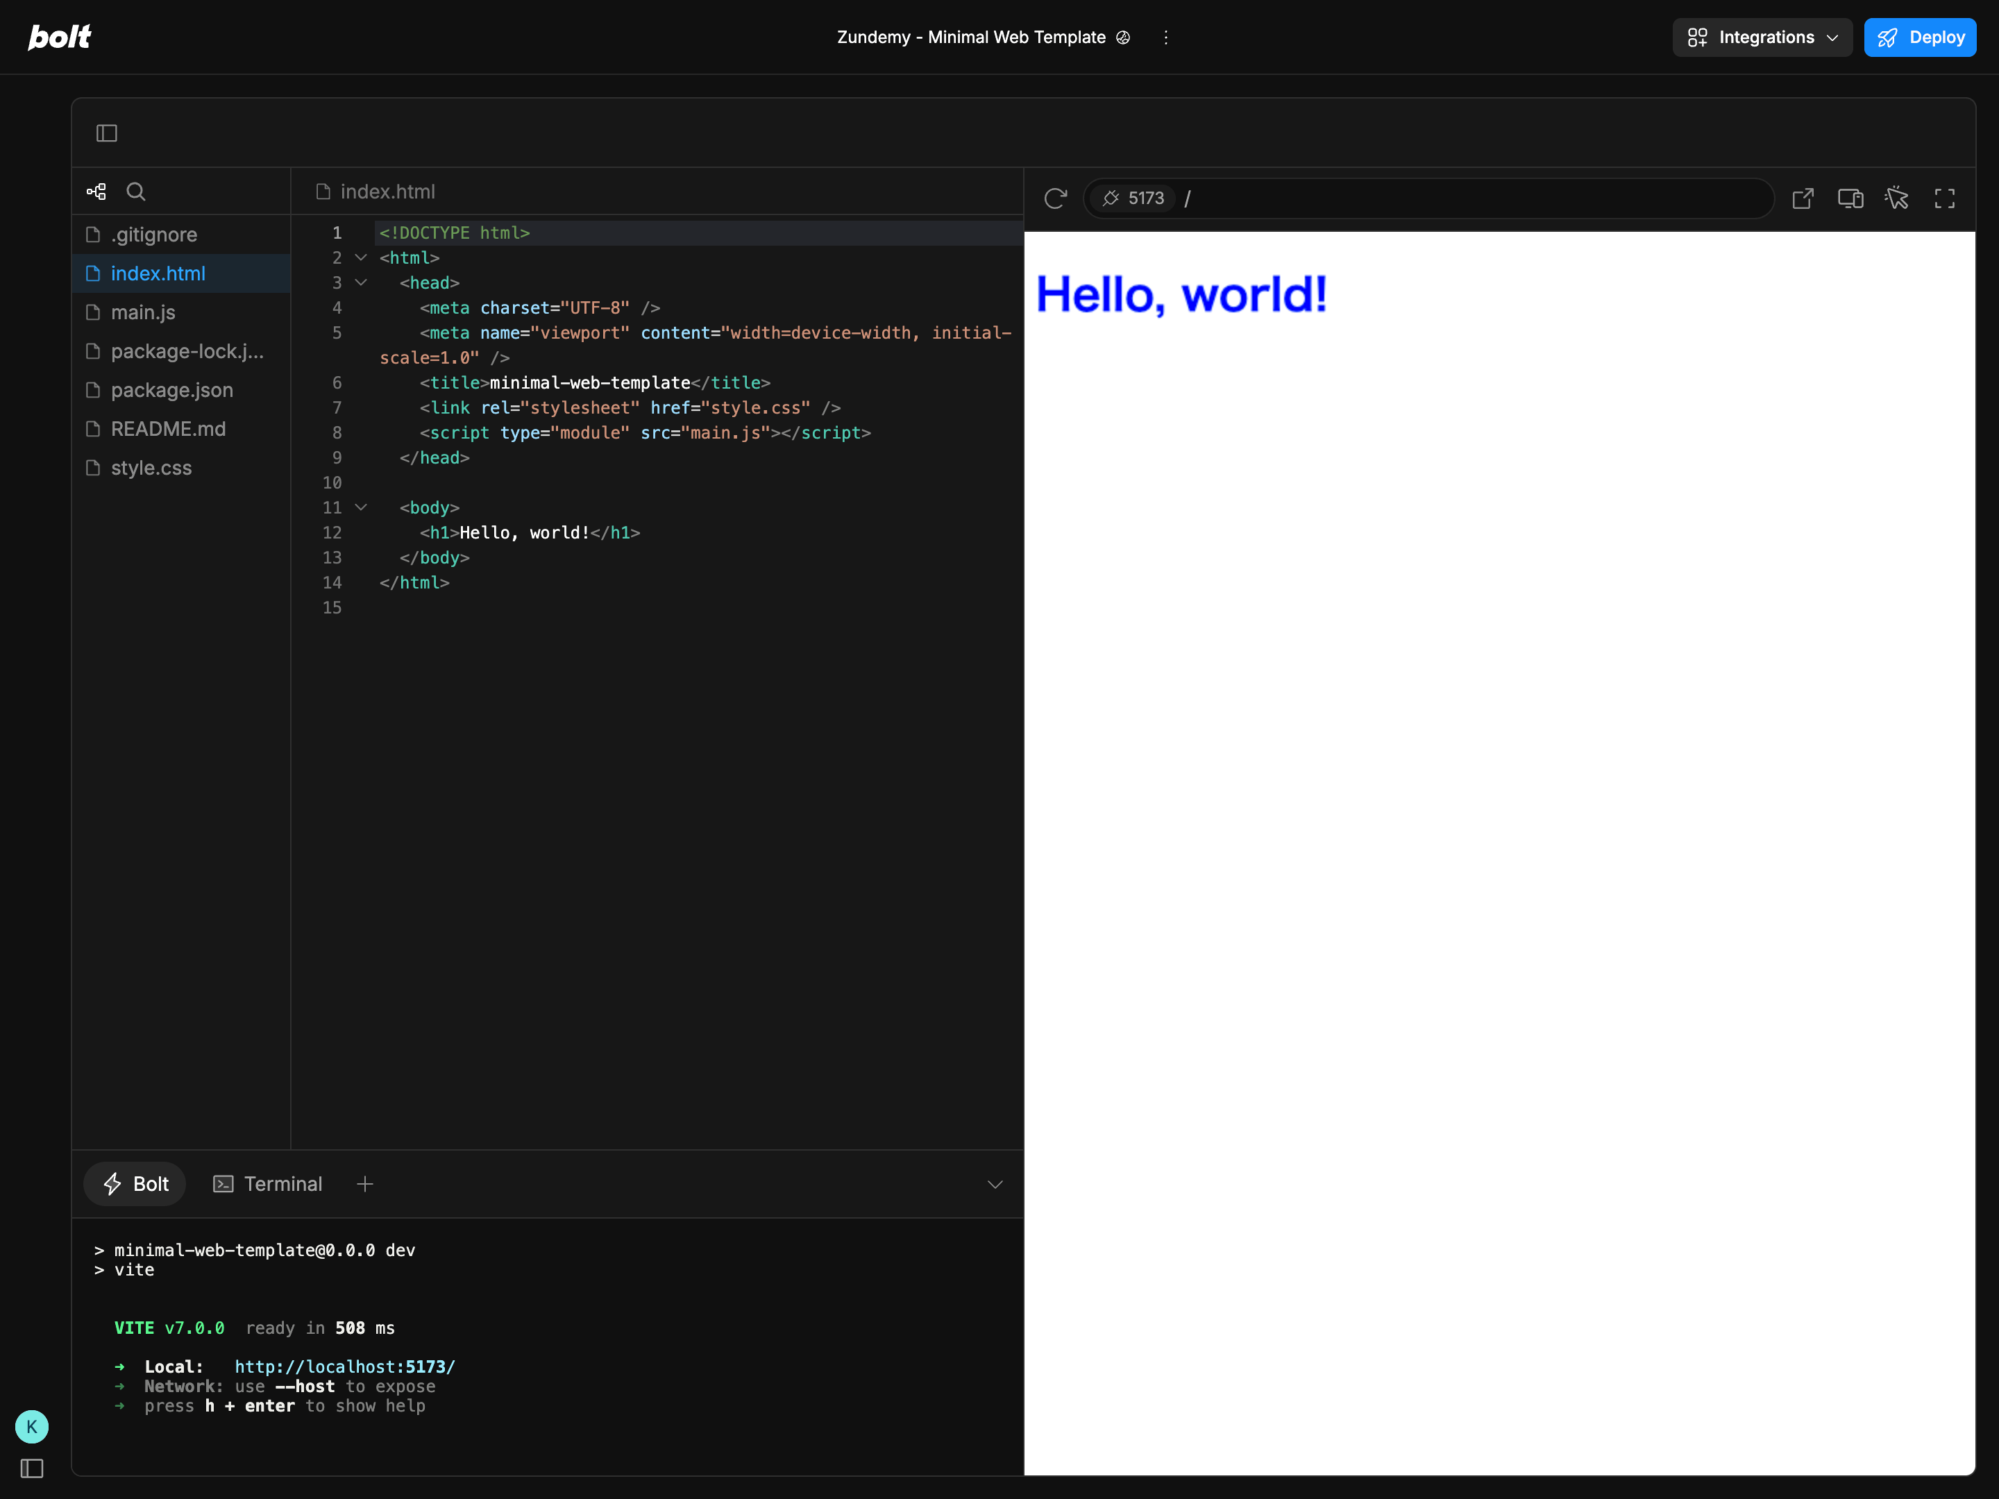Switch to the Terminal tab
1999x1499 pixels.
[267, 1184]
